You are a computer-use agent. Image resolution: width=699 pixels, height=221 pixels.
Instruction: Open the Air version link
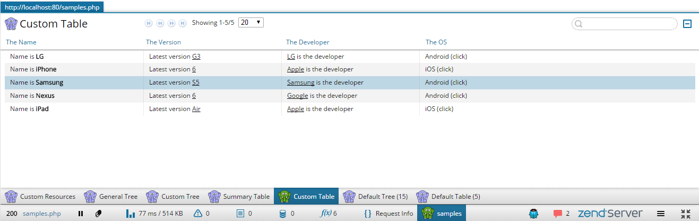pyautogui.click(x=196, y=109)
